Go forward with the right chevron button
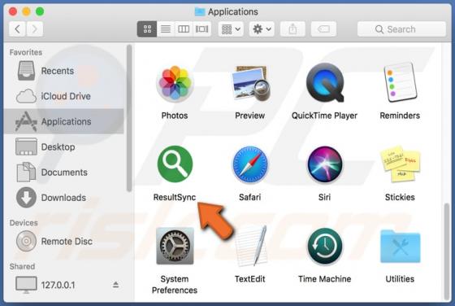The image size is (455, 306). tap(35, 29)
